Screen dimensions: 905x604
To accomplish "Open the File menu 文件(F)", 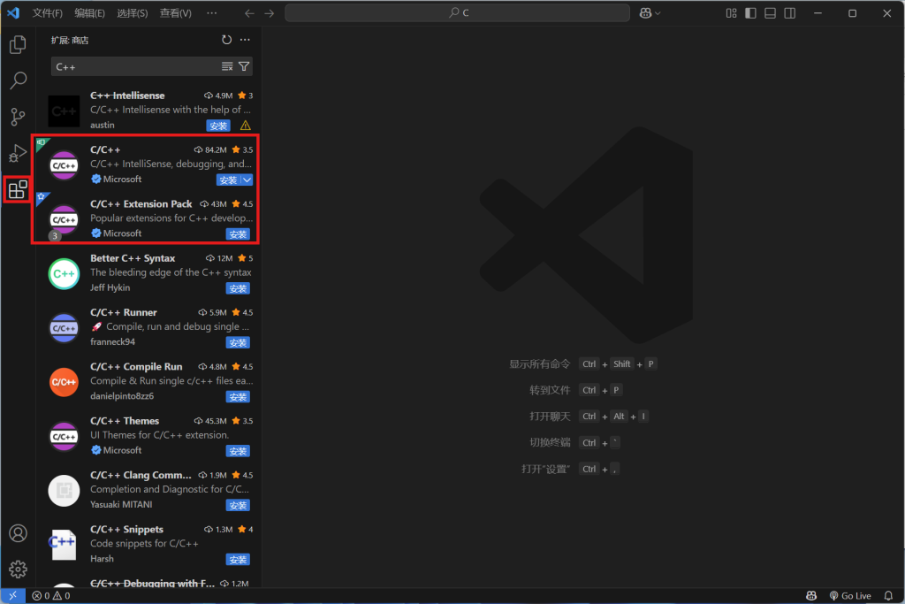I will coord(48,13).
